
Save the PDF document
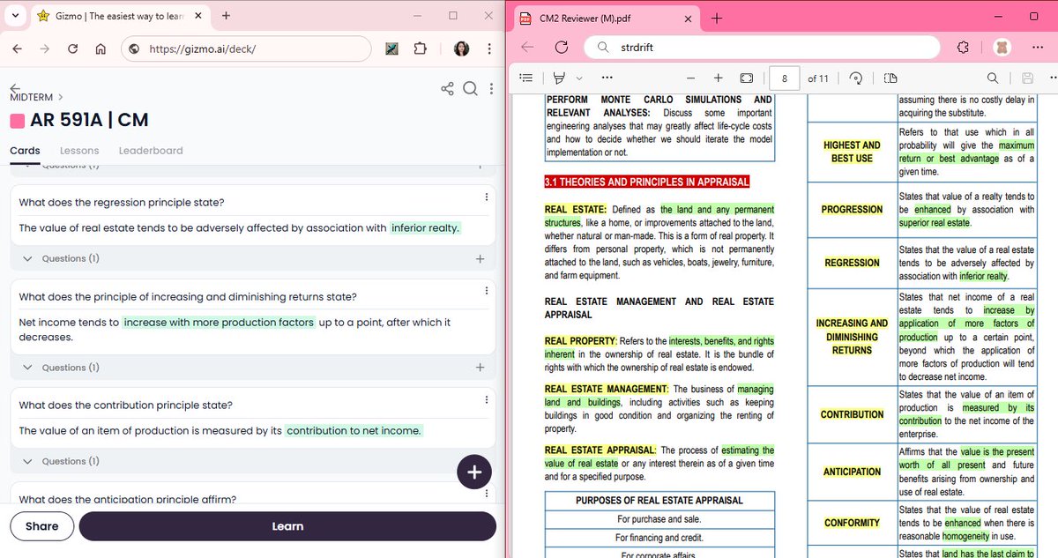pos(1028,78)
